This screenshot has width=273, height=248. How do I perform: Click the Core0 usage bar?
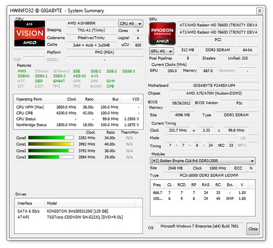pos(51,138)
